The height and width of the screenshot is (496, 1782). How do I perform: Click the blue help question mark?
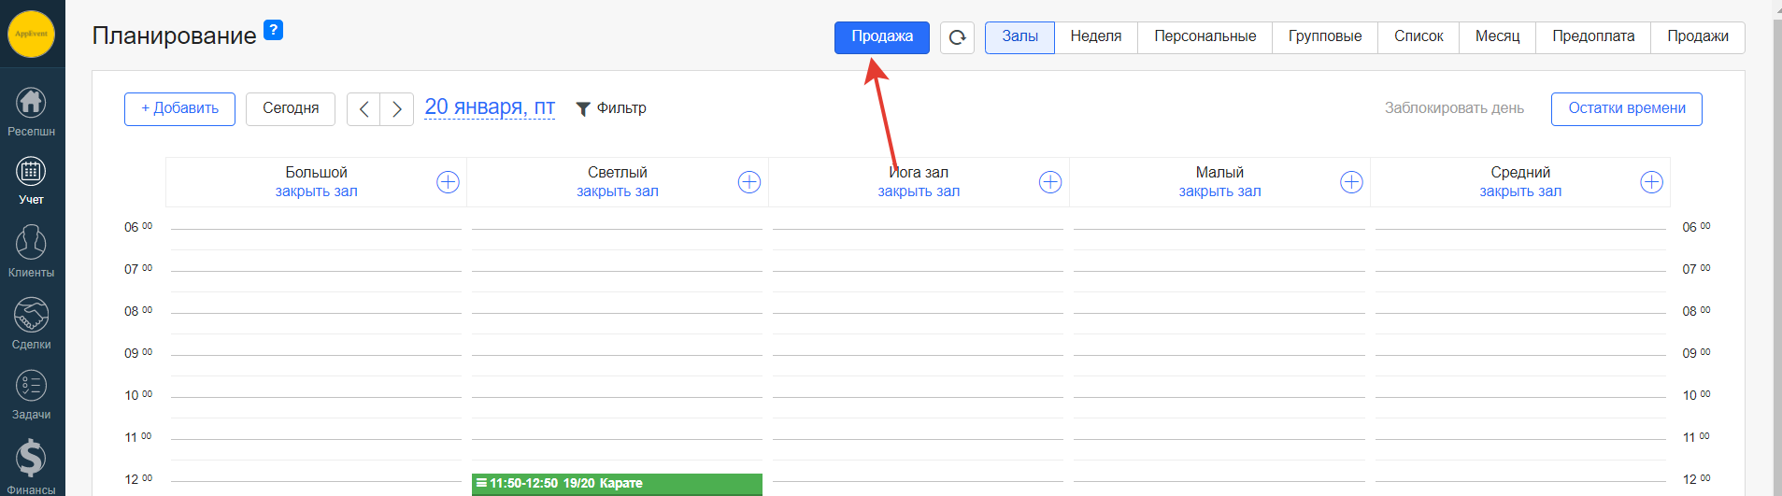[x=273, y=30]
